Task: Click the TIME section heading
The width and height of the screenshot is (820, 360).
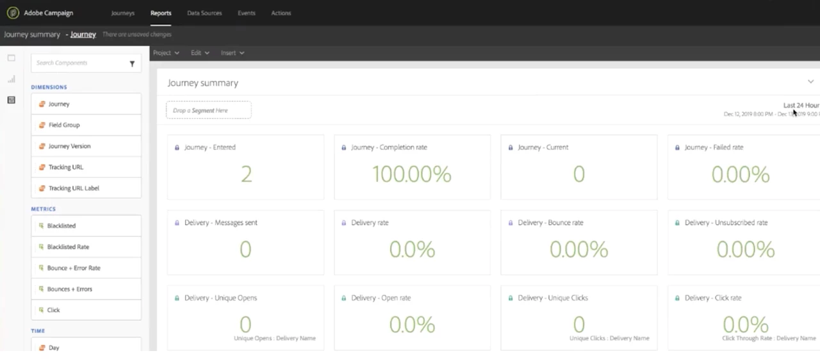Action: 38,331
